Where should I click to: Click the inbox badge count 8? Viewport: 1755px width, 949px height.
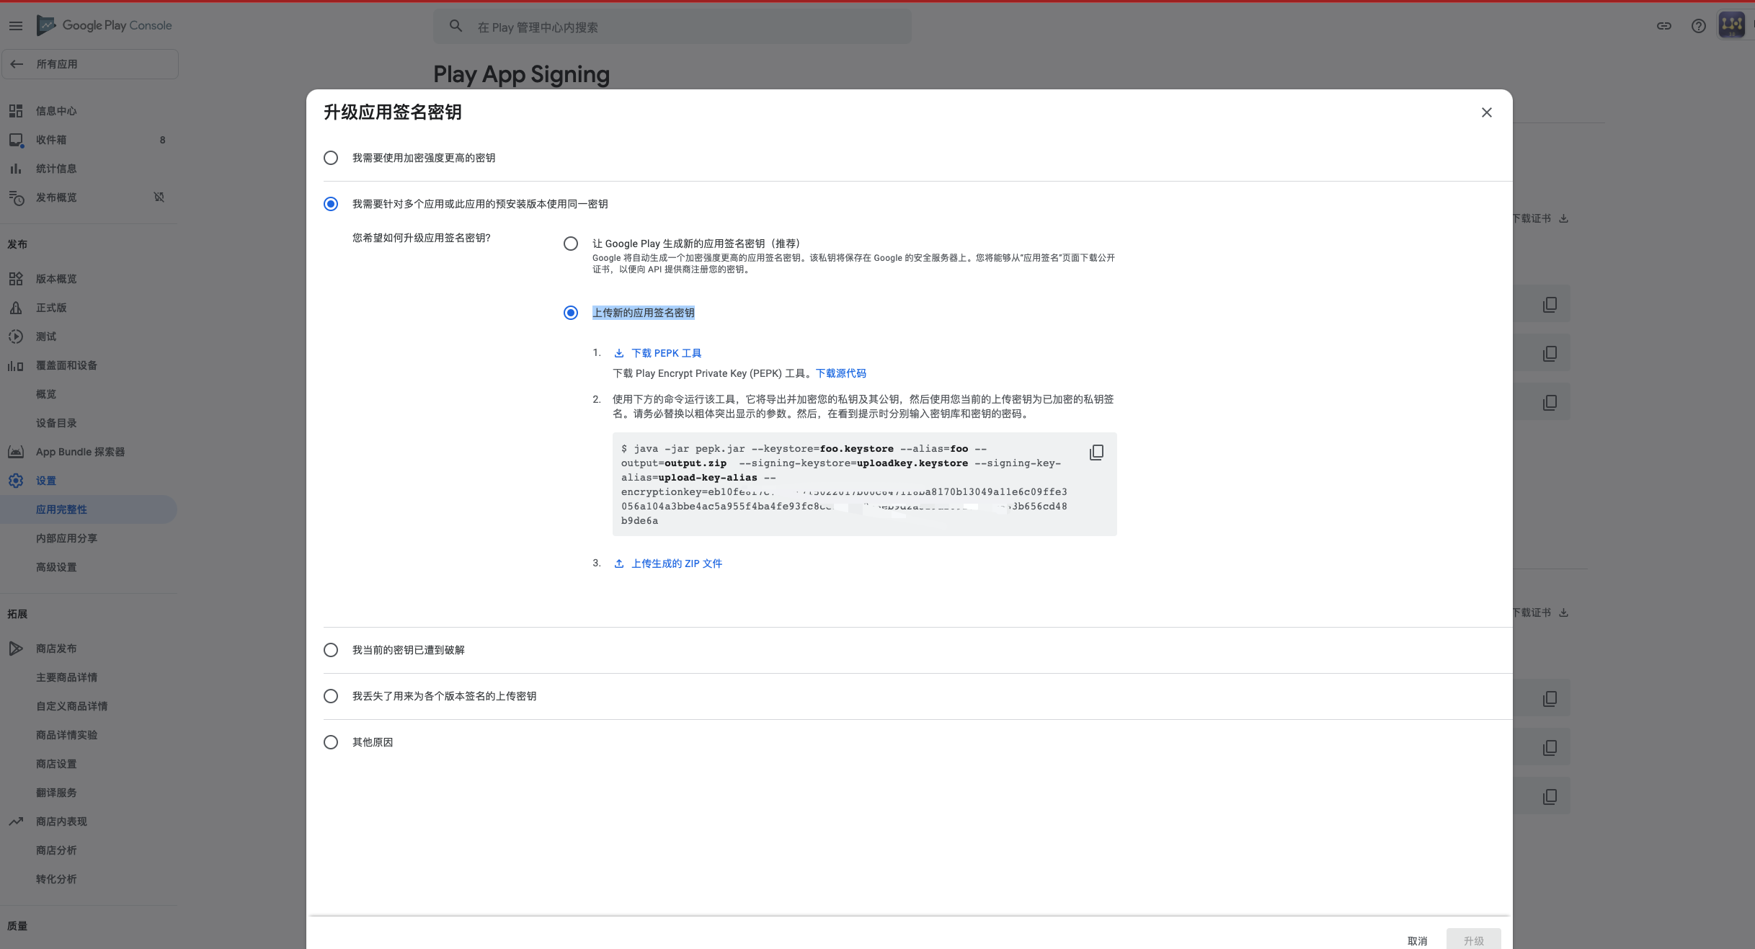(x=163, y=140)
